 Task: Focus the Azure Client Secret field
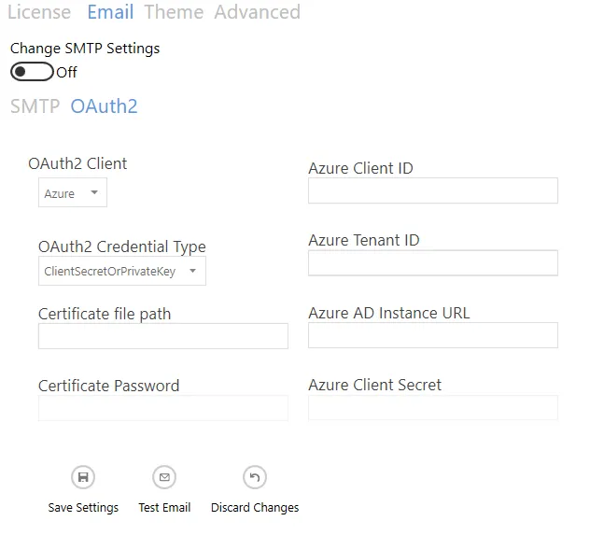[433, 407]
